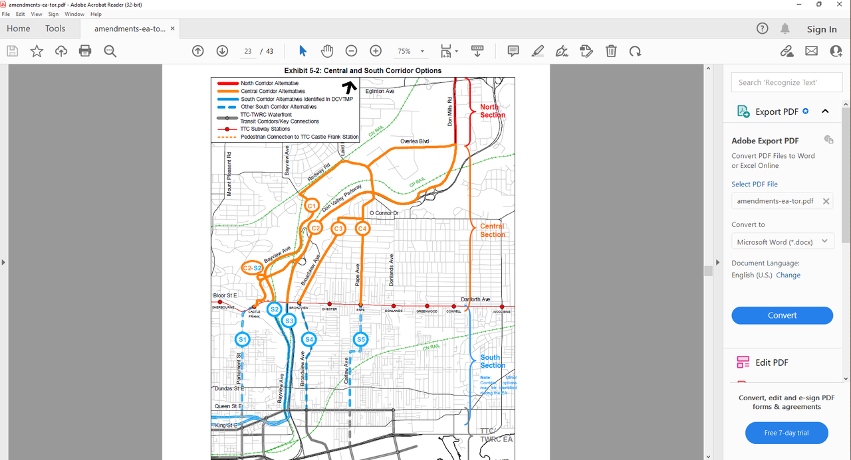The height and width of the screenshot is (460, 851).
Task: Open the Window menu
Action: tap(74, 14)
